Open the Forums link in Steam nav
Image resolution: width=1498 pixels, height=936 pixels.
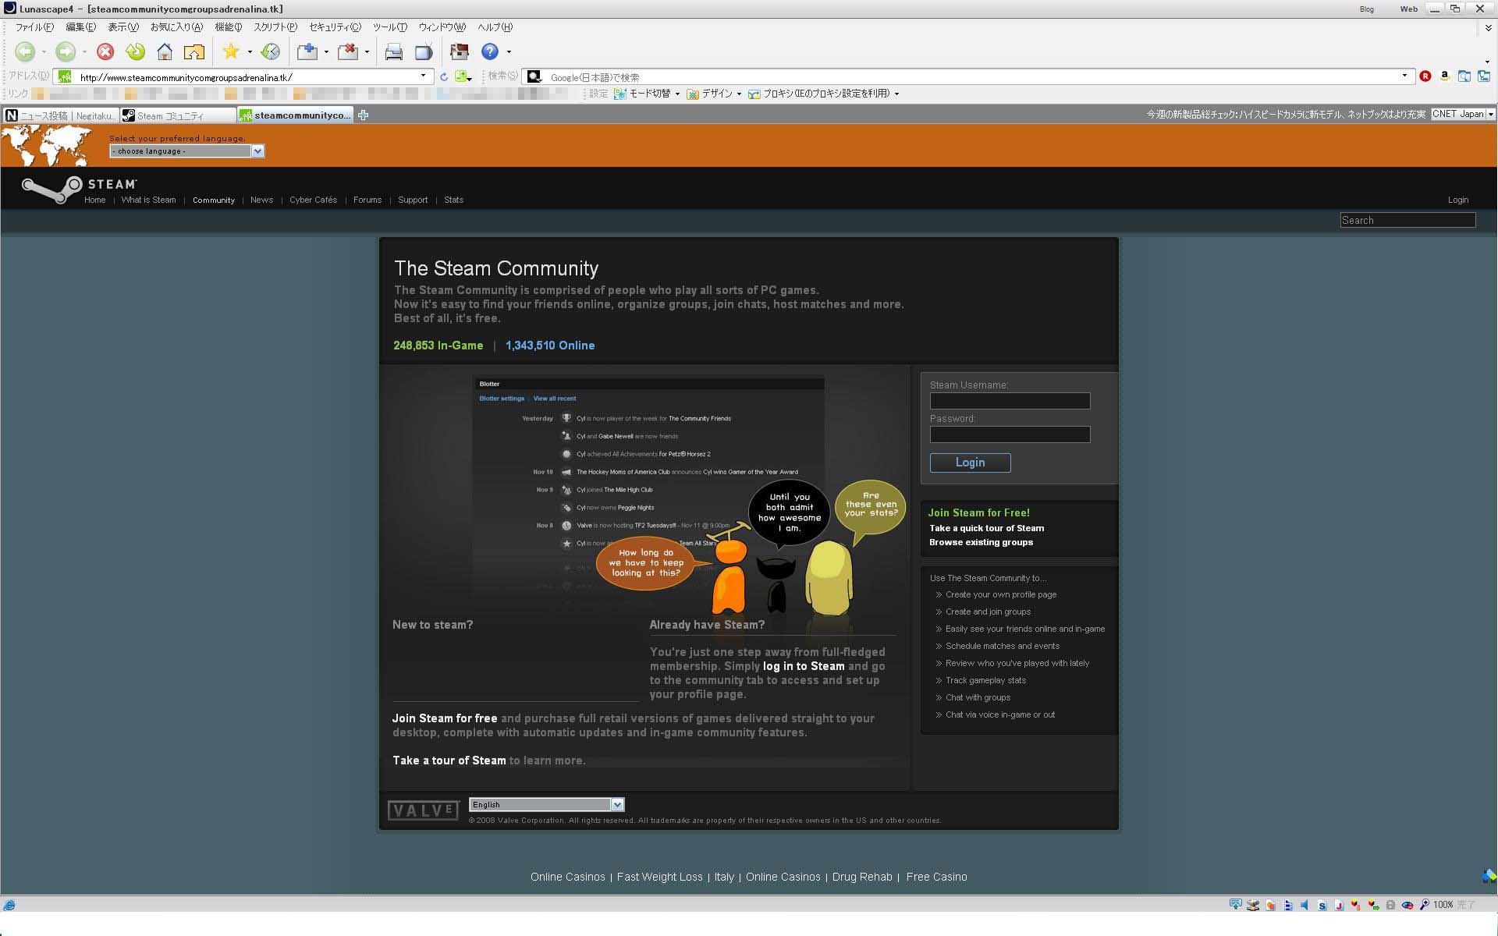click(x=367, y=200)
